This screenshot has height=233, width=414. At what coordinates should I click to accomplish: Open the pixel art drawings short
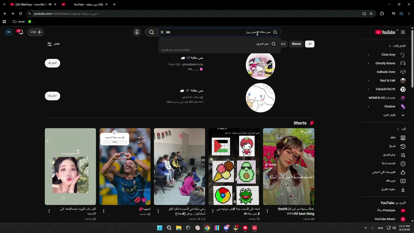pyautogui.click(x=234, y=166)
